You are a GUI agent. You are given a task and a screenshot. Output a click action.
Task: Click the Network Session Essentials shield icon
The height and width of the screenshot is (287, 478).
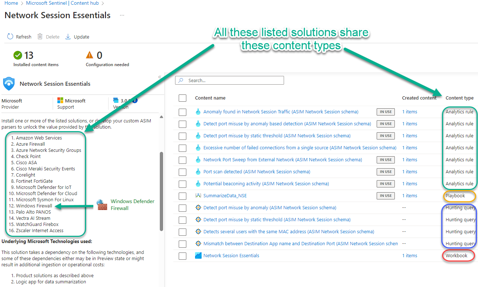click(x=9, y=84)
